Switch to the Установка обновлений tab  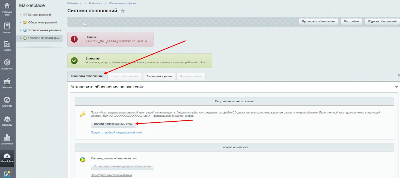click(x=86, y=76)
